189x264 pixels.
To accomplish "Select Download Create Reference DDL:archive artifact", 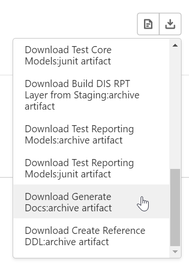I will [x=91, y=236].
